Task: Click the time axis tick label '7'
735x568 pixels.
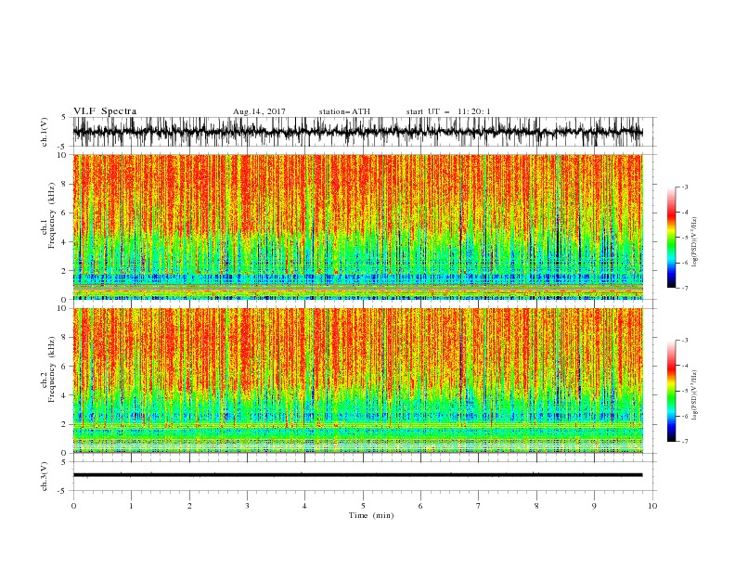Action: 479,506
